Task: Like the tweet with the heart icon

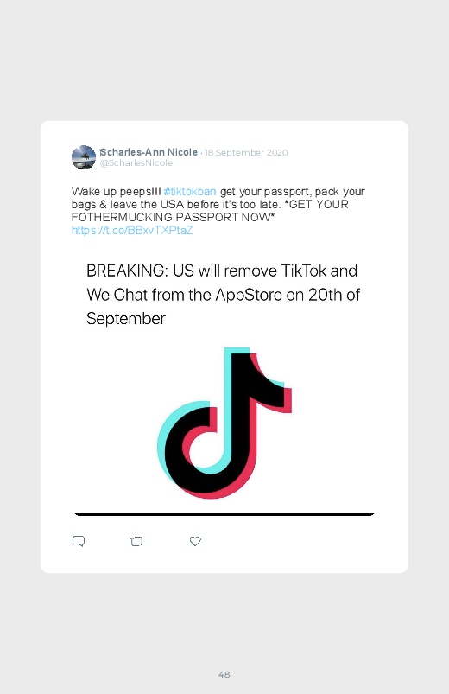Action: 195,541
